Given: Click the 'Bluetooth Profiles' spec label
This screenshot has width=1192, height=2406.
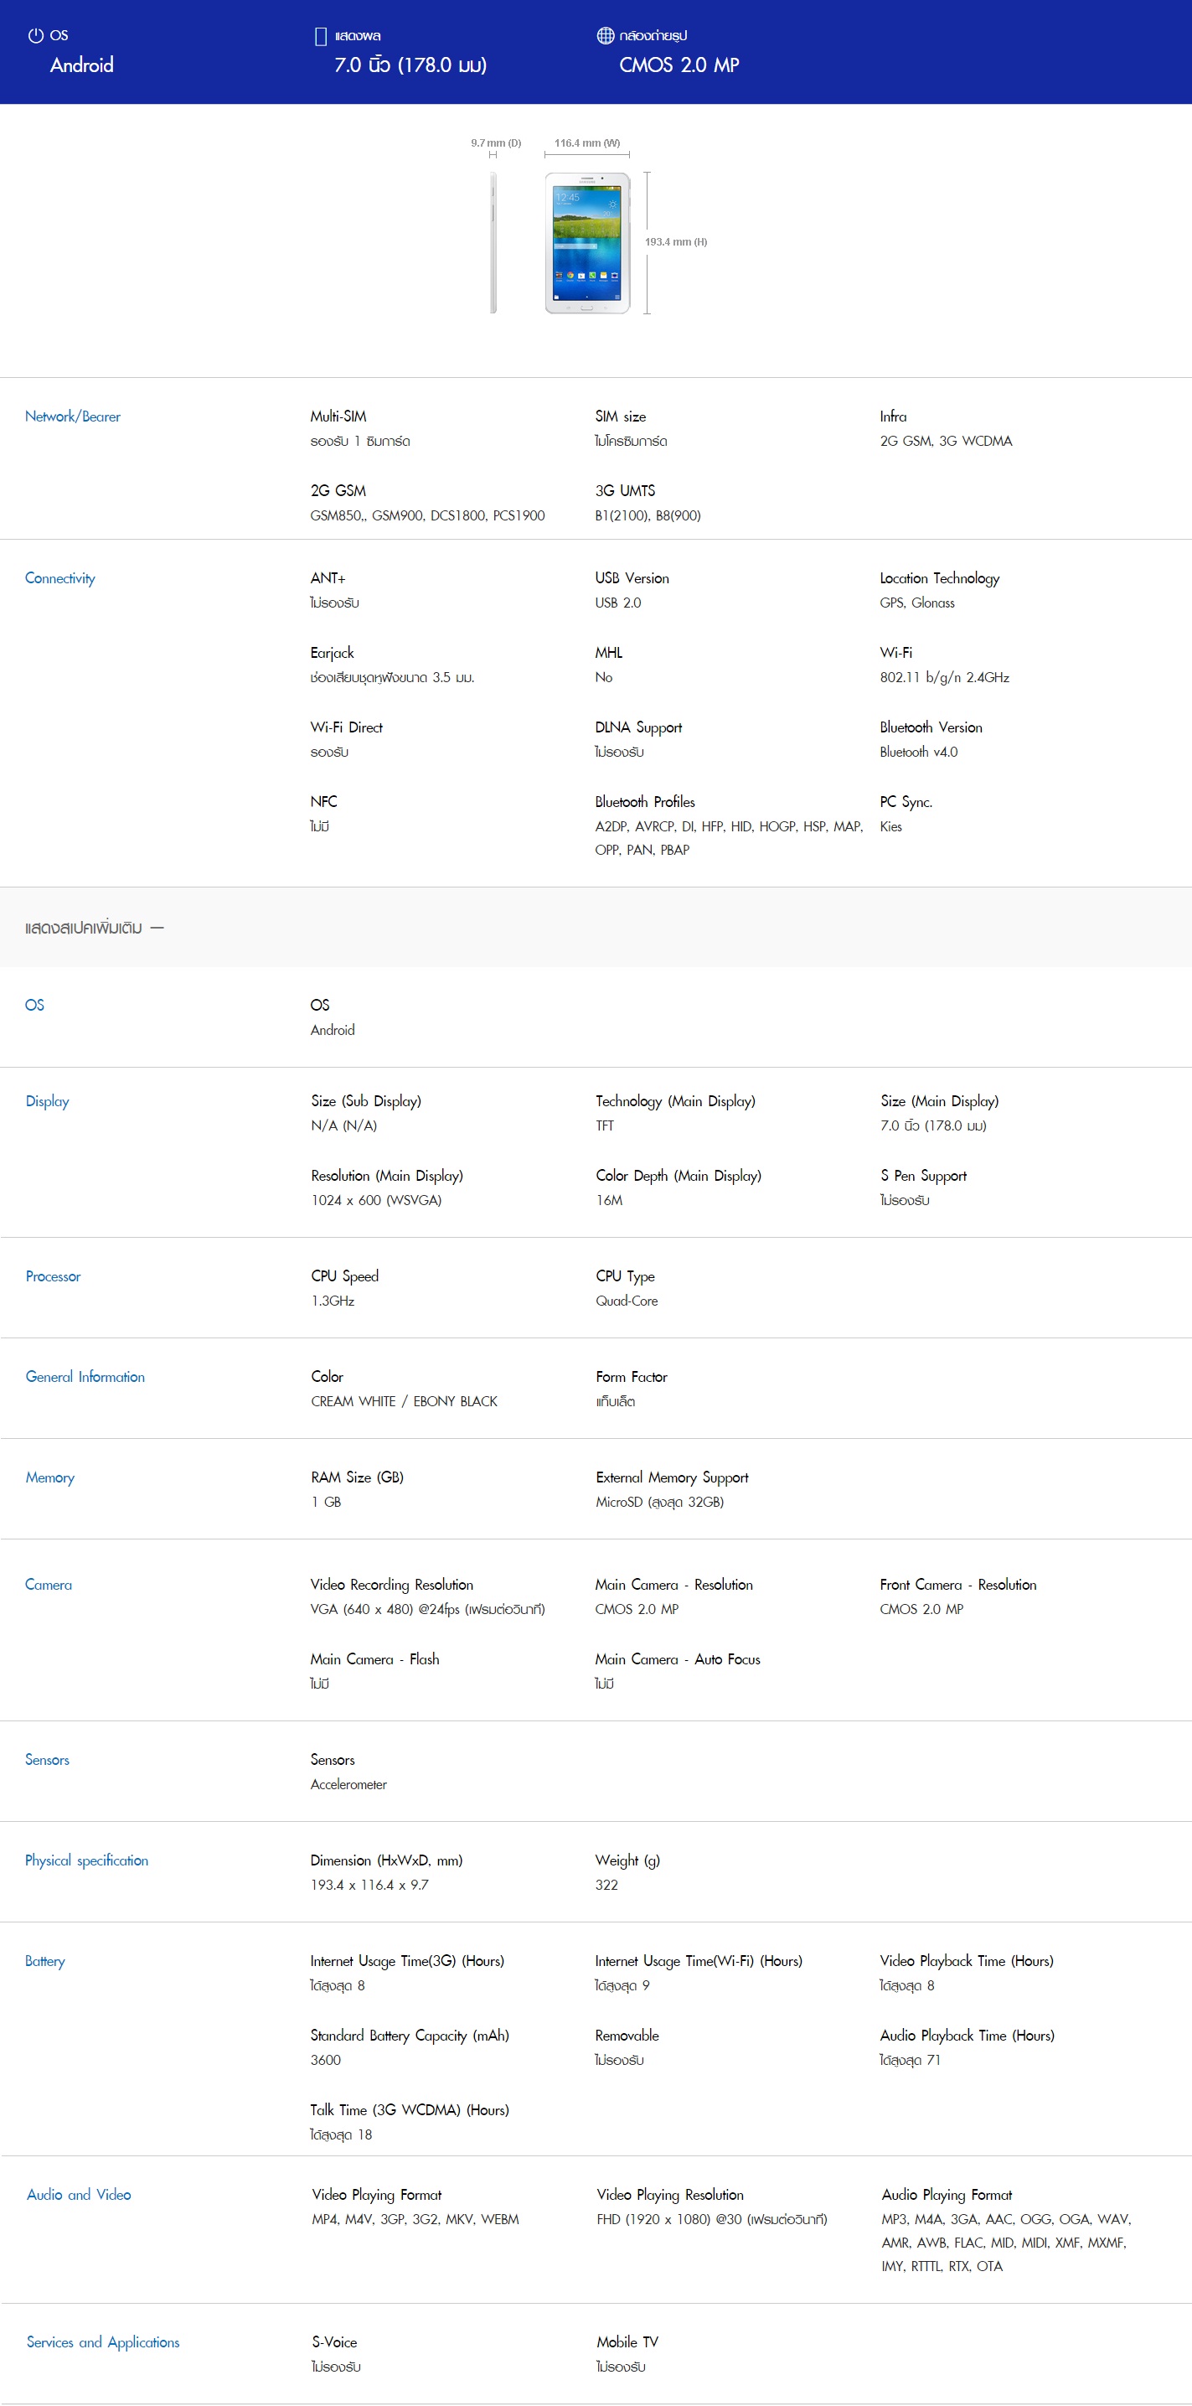Looking at the screenshot, I should click(x=645, y=802).
